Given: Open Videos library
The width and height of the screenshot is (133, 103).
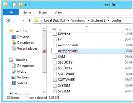Looking at the screenshot, I should pyautogui.click(x=22, y=83).
